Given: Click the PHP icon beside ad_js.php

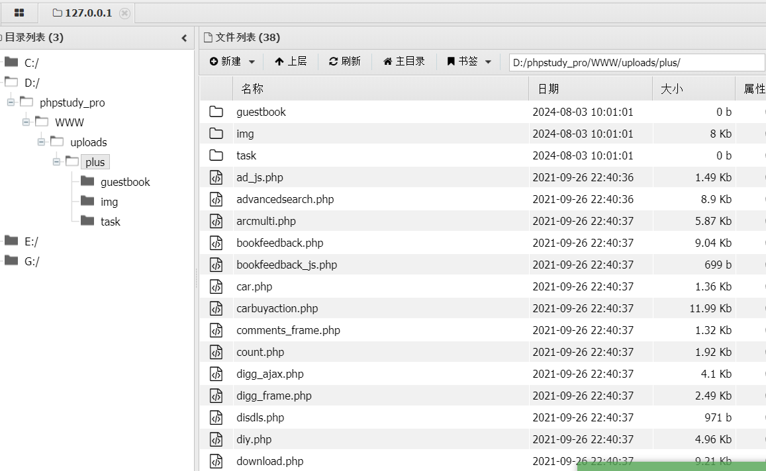Looking at the screenshot, I should click(216, 177).
